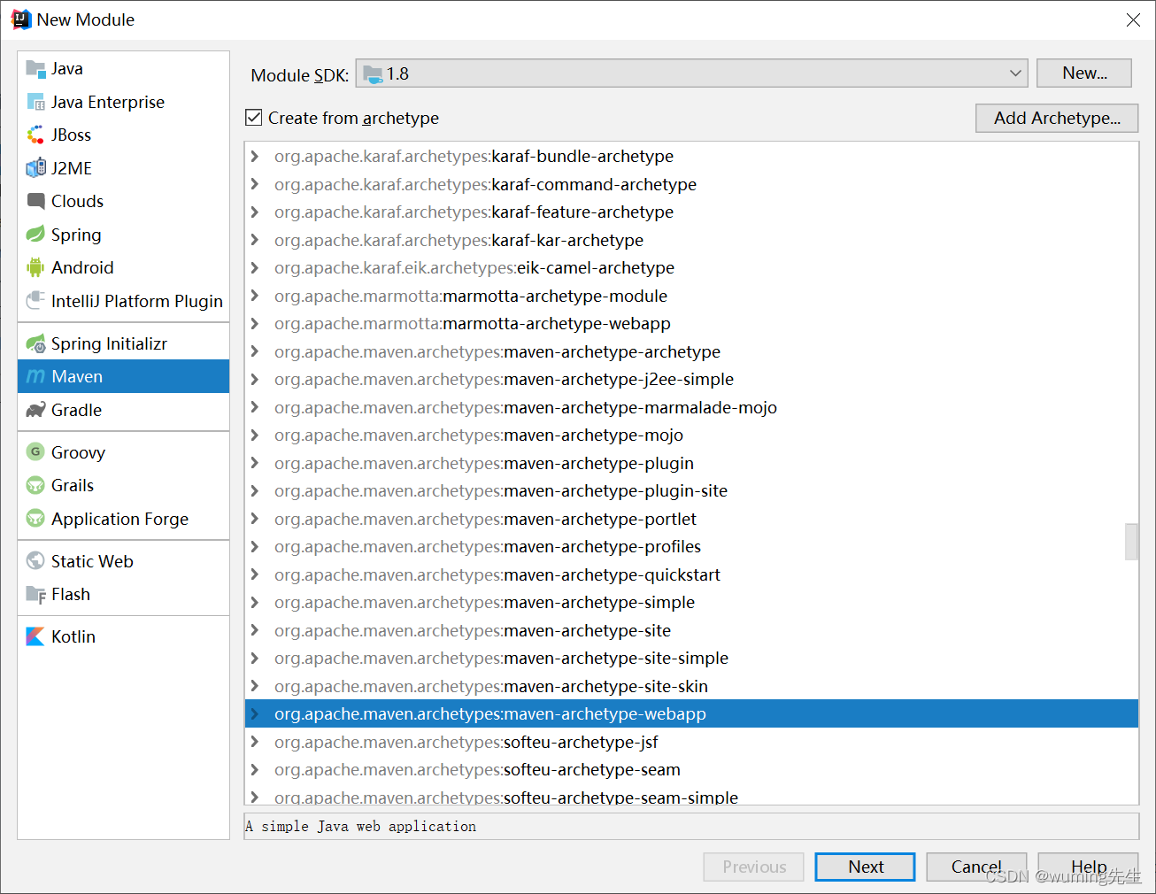Click the Spring leaf icon

coord(35,235)
